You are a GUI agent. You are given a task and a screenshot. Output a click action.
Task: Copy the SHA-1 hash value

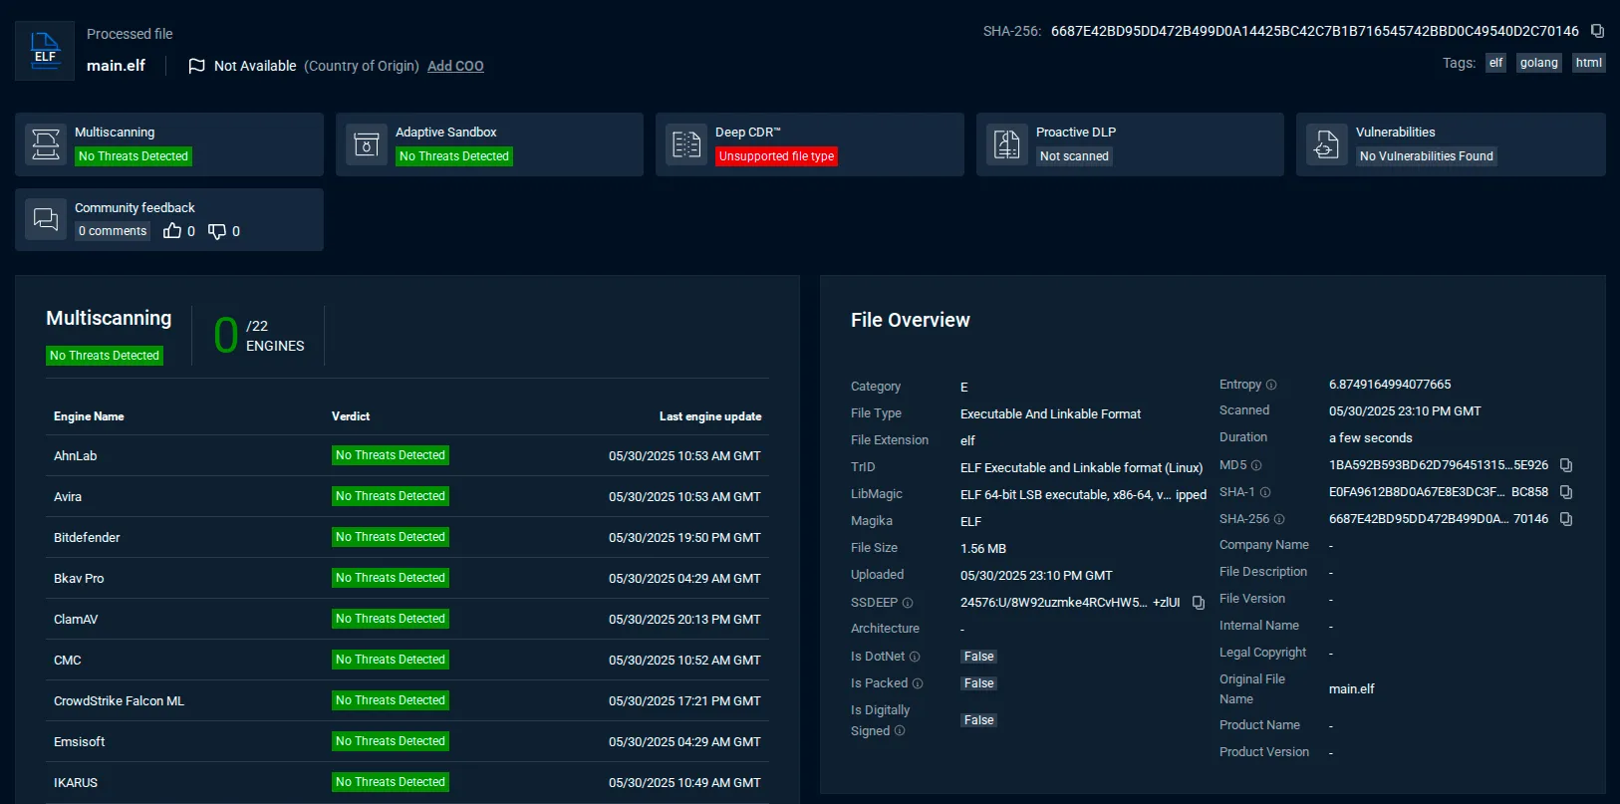pos(1566,492)
